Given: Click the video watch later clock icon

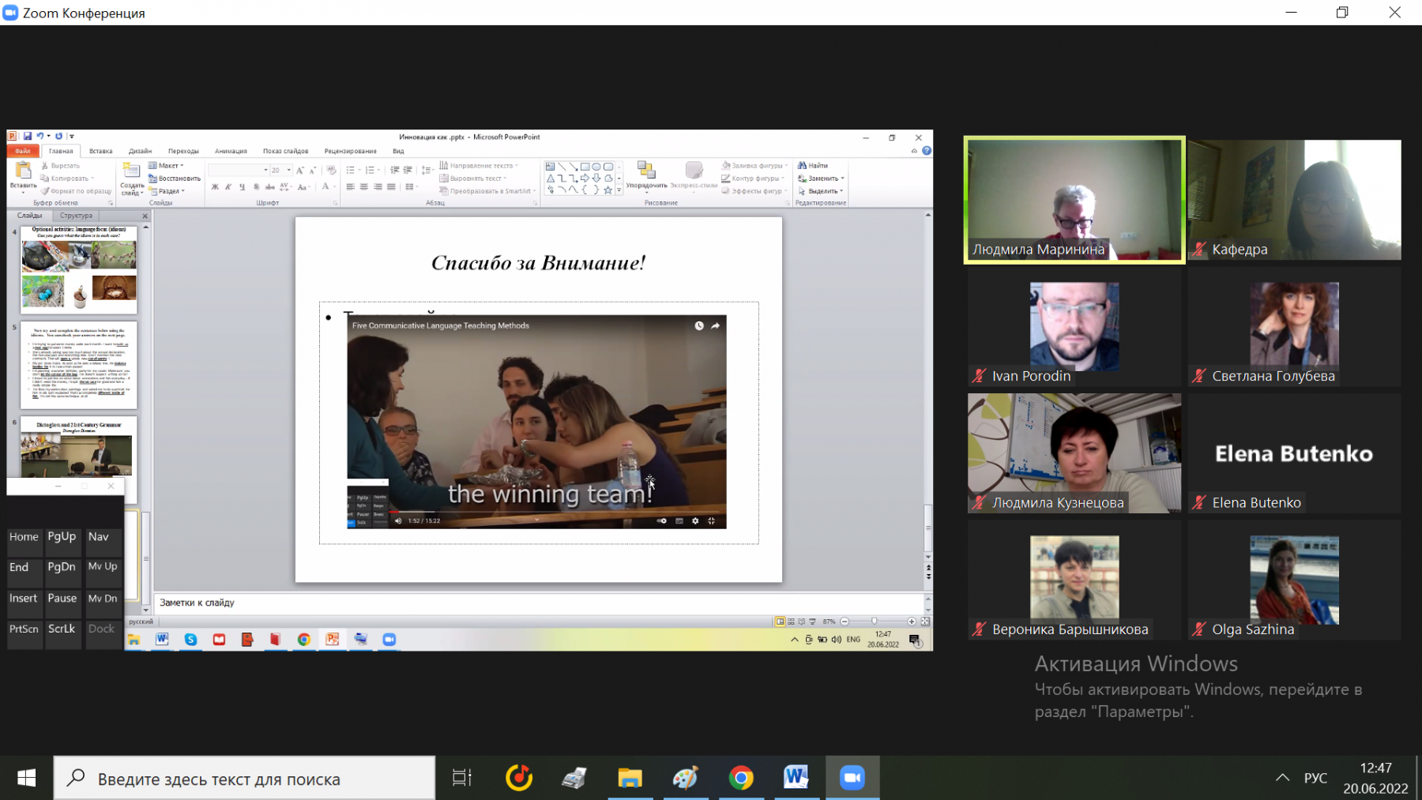Looking at the screenshot, I should pos(699,325).
